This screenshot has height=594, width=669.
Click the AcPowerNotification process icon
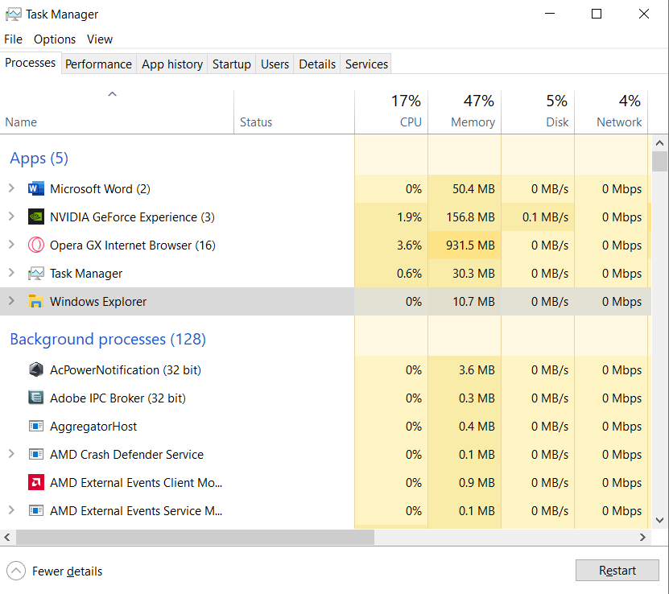tap(36, 369)
